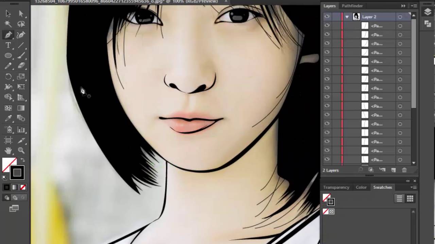Screen dimensions: 435x244
Task: Close the Swatches panel group
Action: [x=415, y=181]
